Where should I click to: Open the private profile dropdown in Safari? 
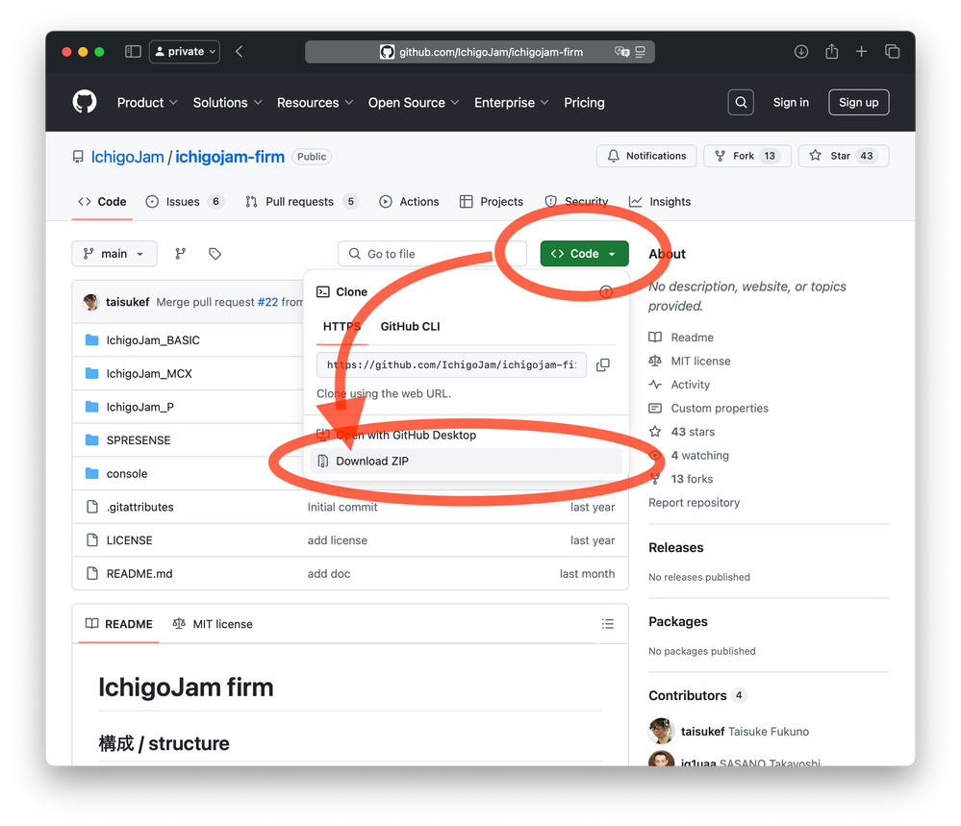coord(185,52)
